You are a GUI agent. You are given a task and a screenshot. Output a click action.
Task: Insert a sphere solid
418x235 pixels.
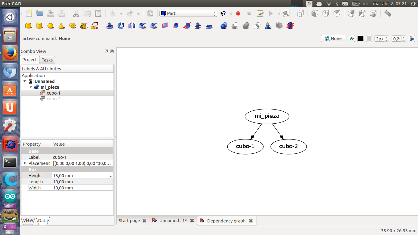pos(50,26)
